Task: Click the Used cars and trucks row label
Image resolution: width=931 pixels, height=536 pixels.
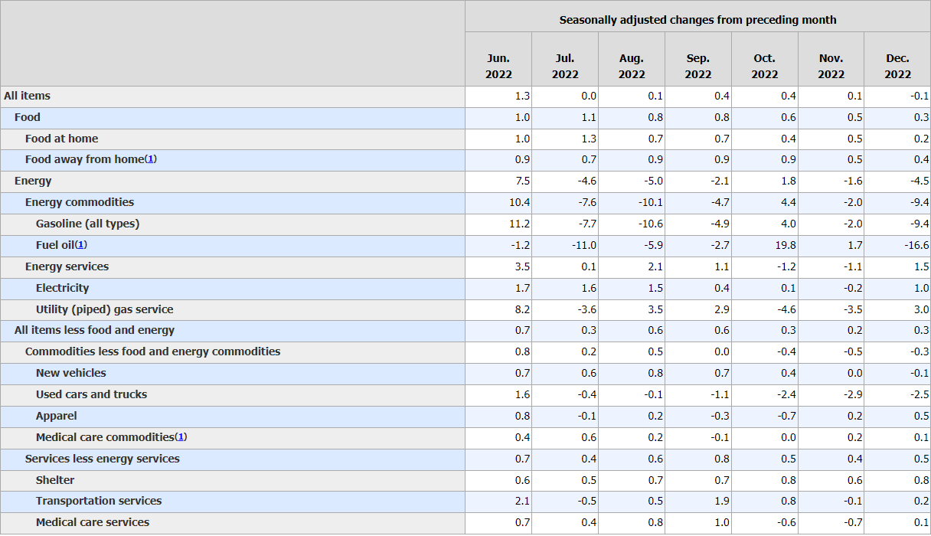Action: coord(91,394)
